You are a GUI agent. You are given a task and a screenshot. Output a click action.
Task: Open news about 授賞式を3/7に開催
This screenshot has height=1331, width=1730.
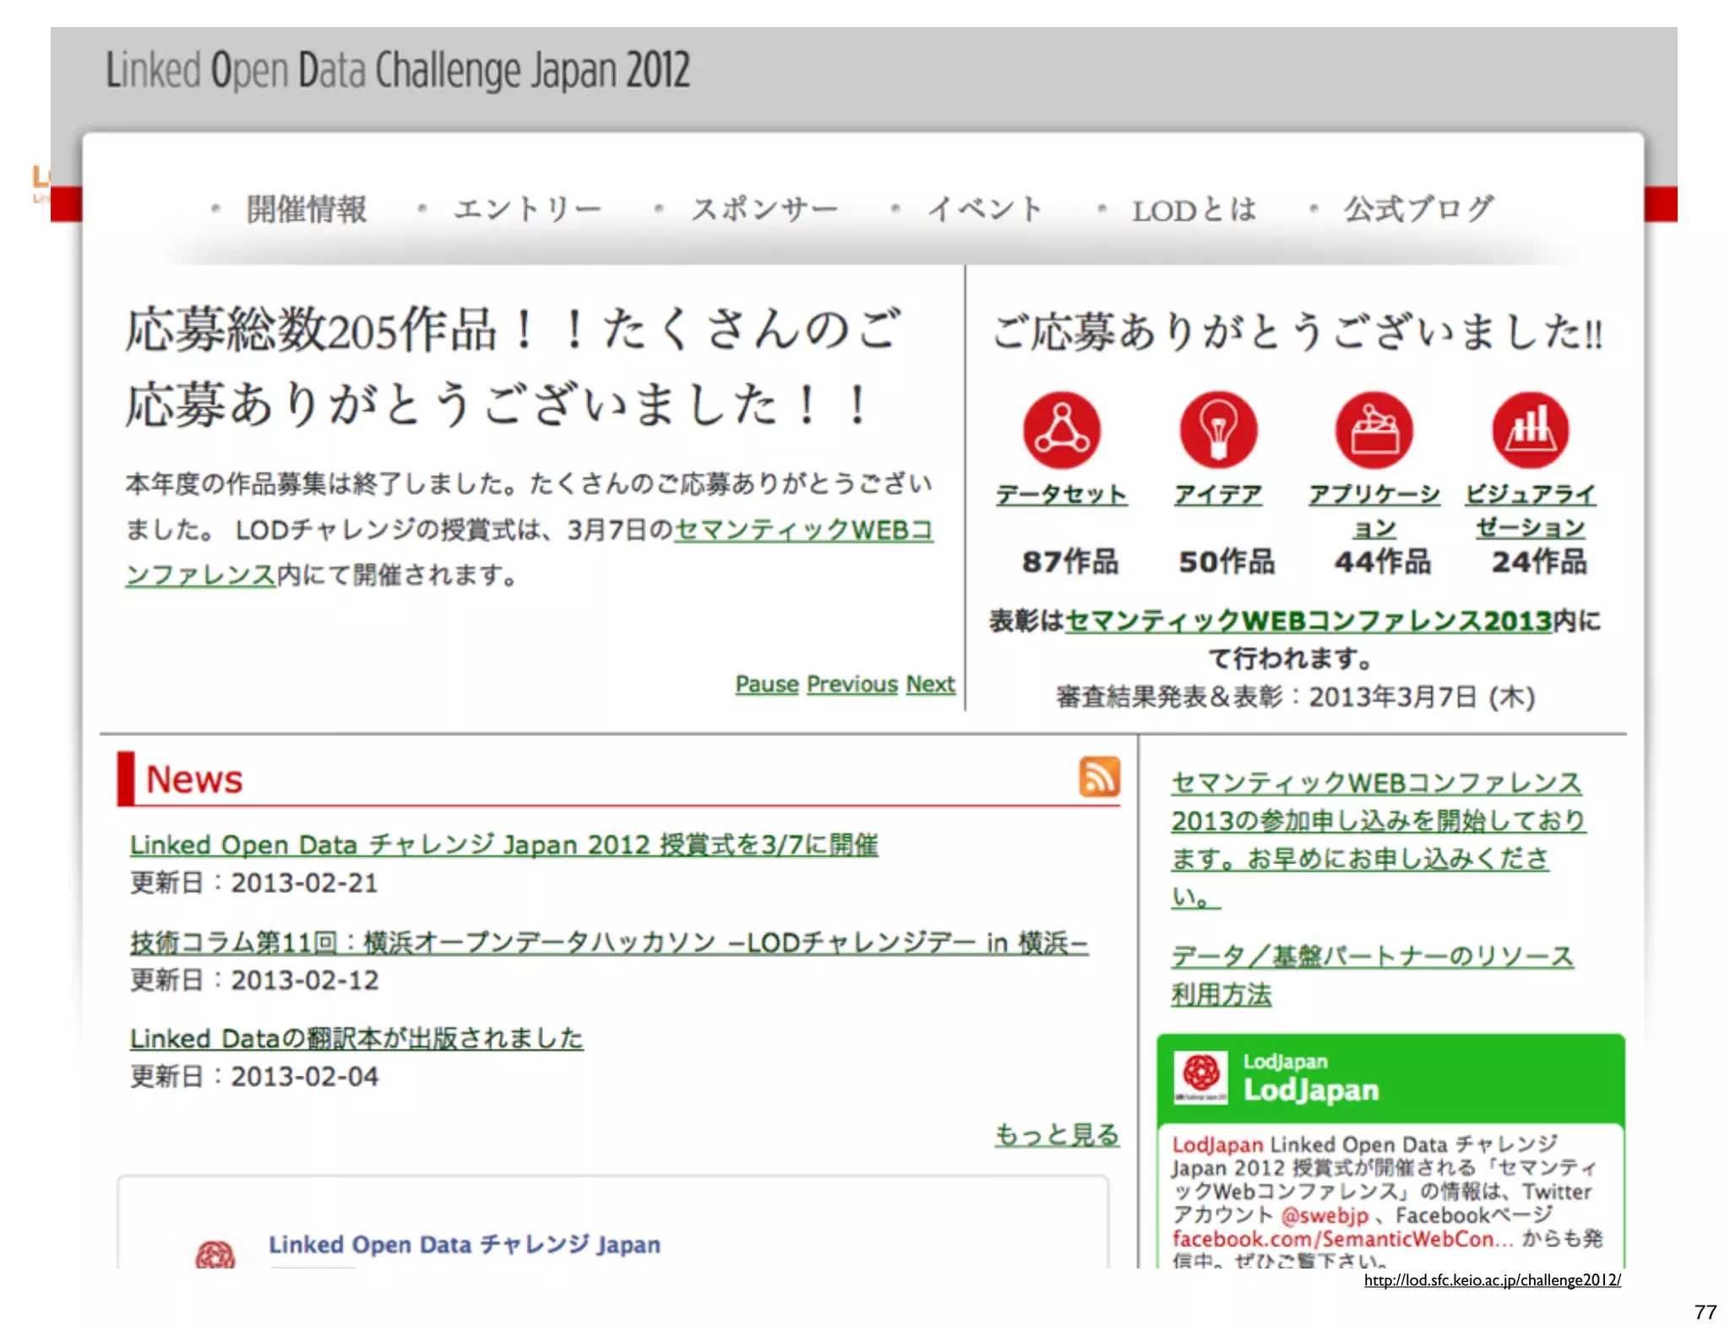503,845
